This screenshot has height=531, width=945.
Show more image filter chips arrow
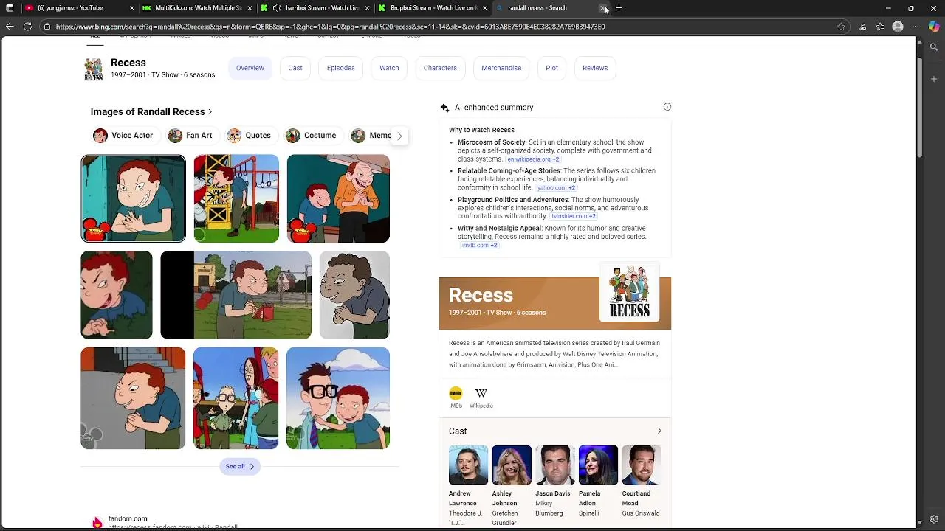pos(399,136)
